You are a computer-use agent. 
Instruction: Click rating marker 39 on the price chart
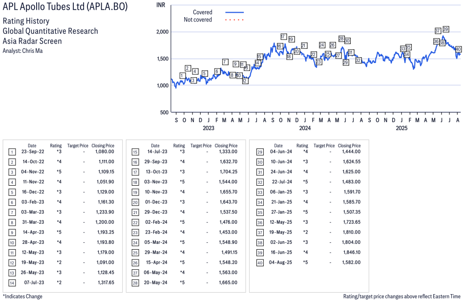click(445, 29)
